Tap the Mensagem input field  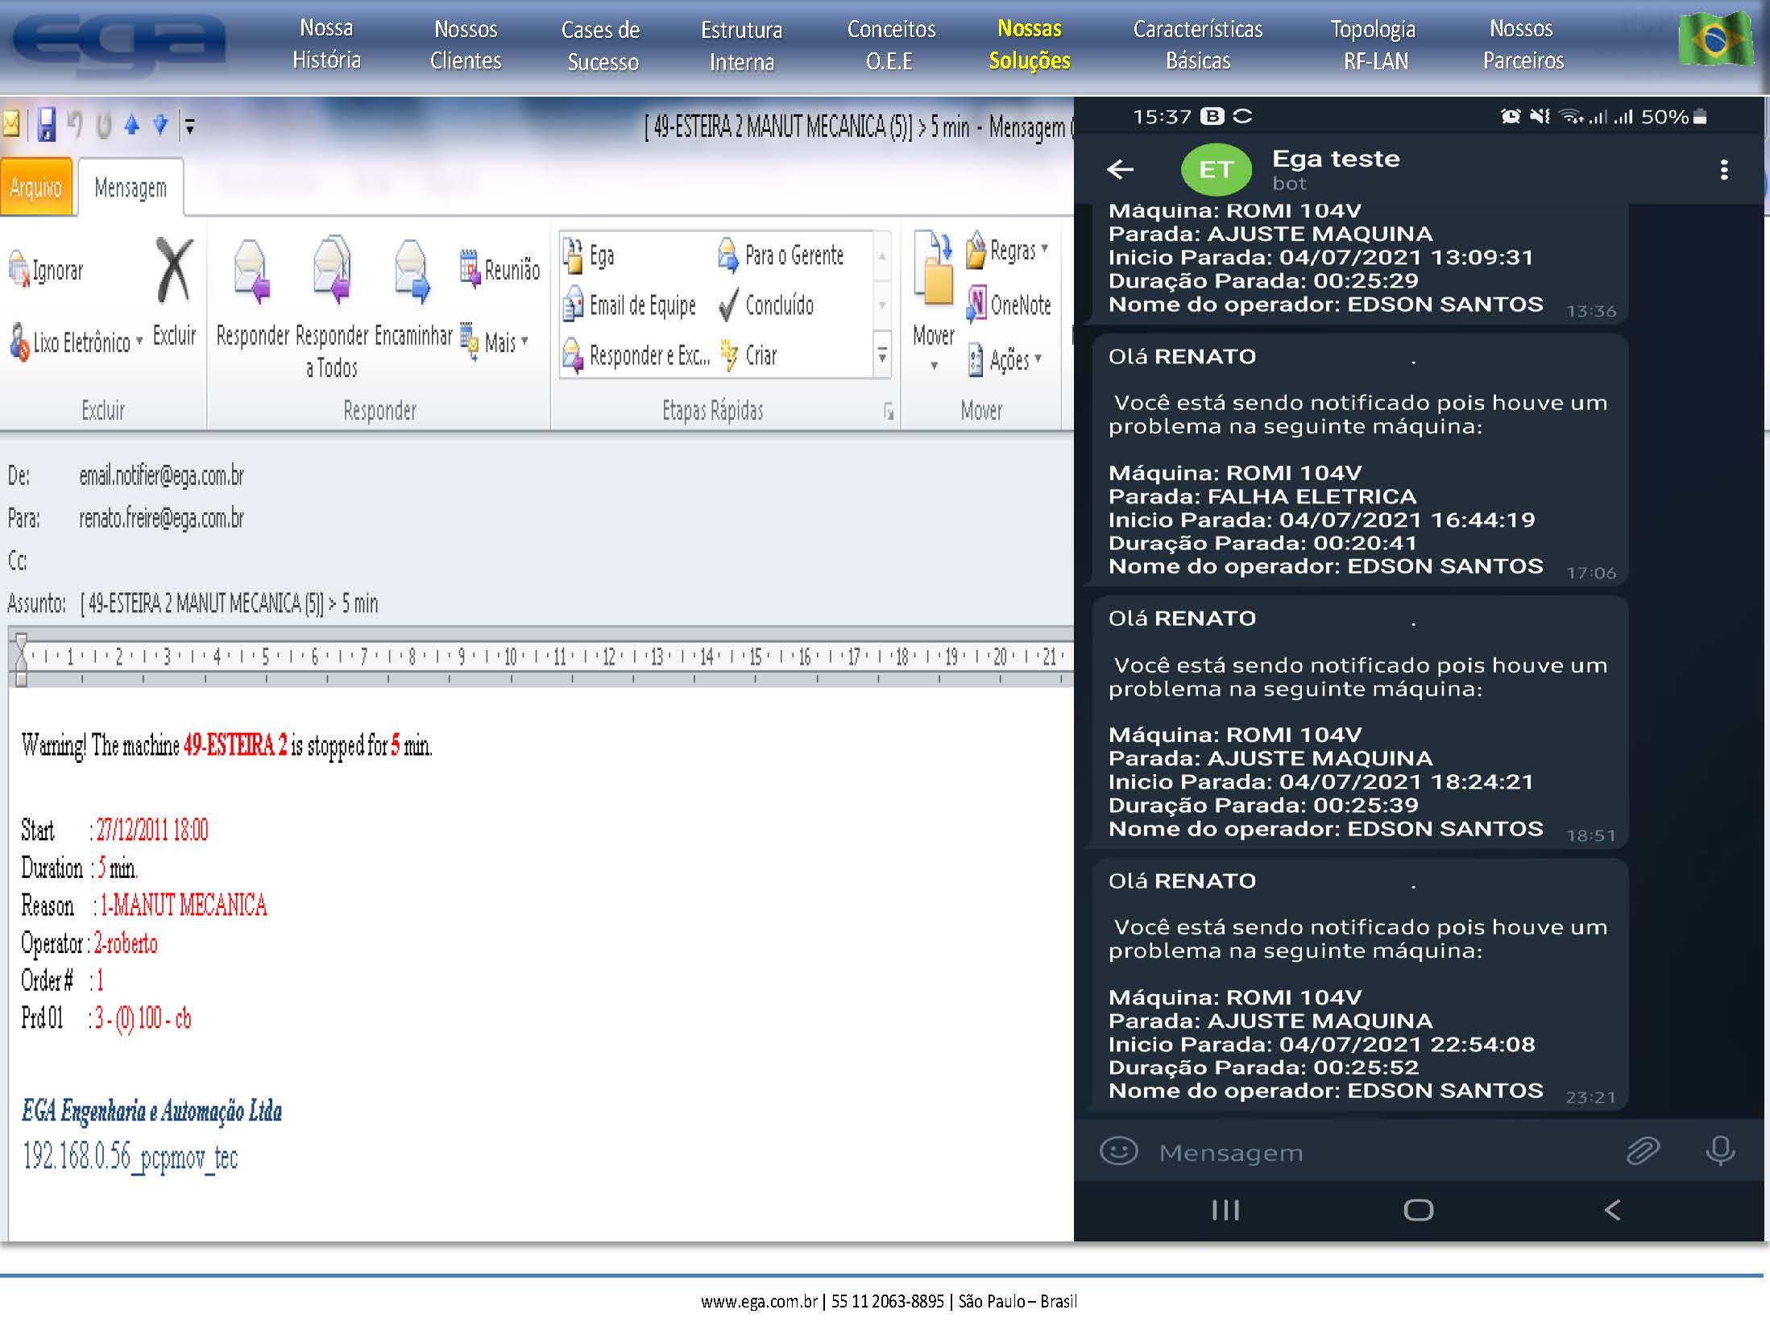coord(1370,1153)
